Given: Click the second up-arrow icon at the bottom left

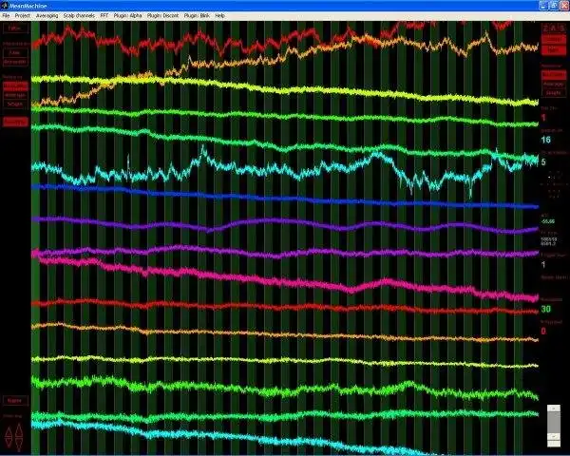Looking at the screenshot, I should click(x=19, y=429).
